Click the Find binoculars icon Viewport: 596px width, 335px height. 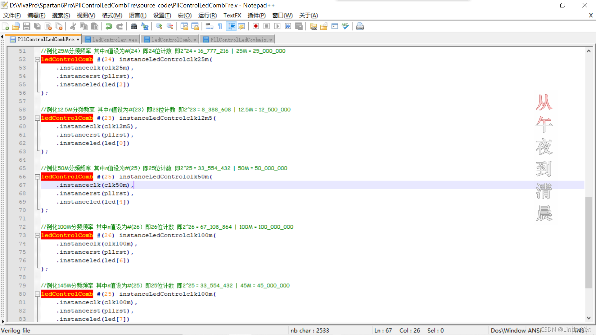pyautogui.click(x=134, y=26)
